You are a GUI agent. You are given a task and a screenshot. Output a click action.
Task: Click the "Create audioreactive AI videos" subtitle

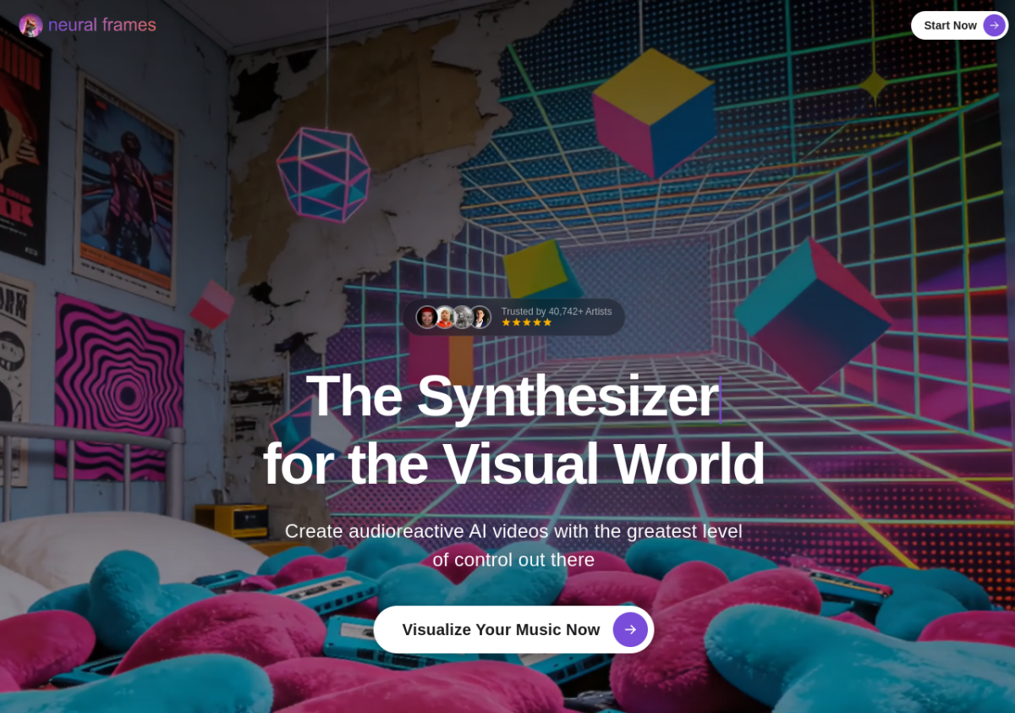[513, 545]
